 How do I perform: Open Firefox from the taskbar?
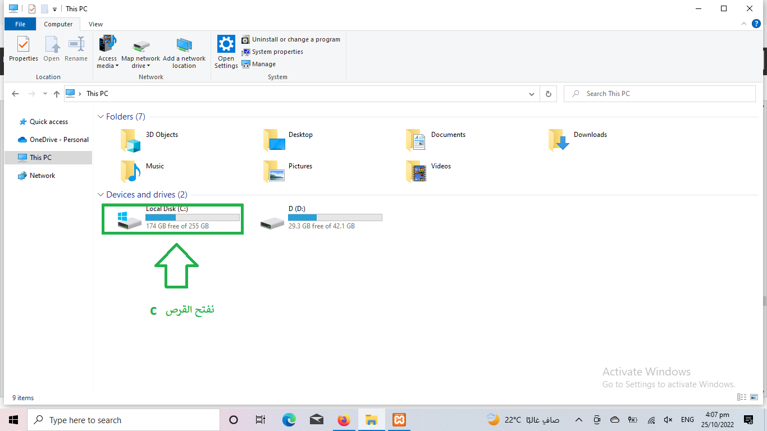tap(344, 420)
